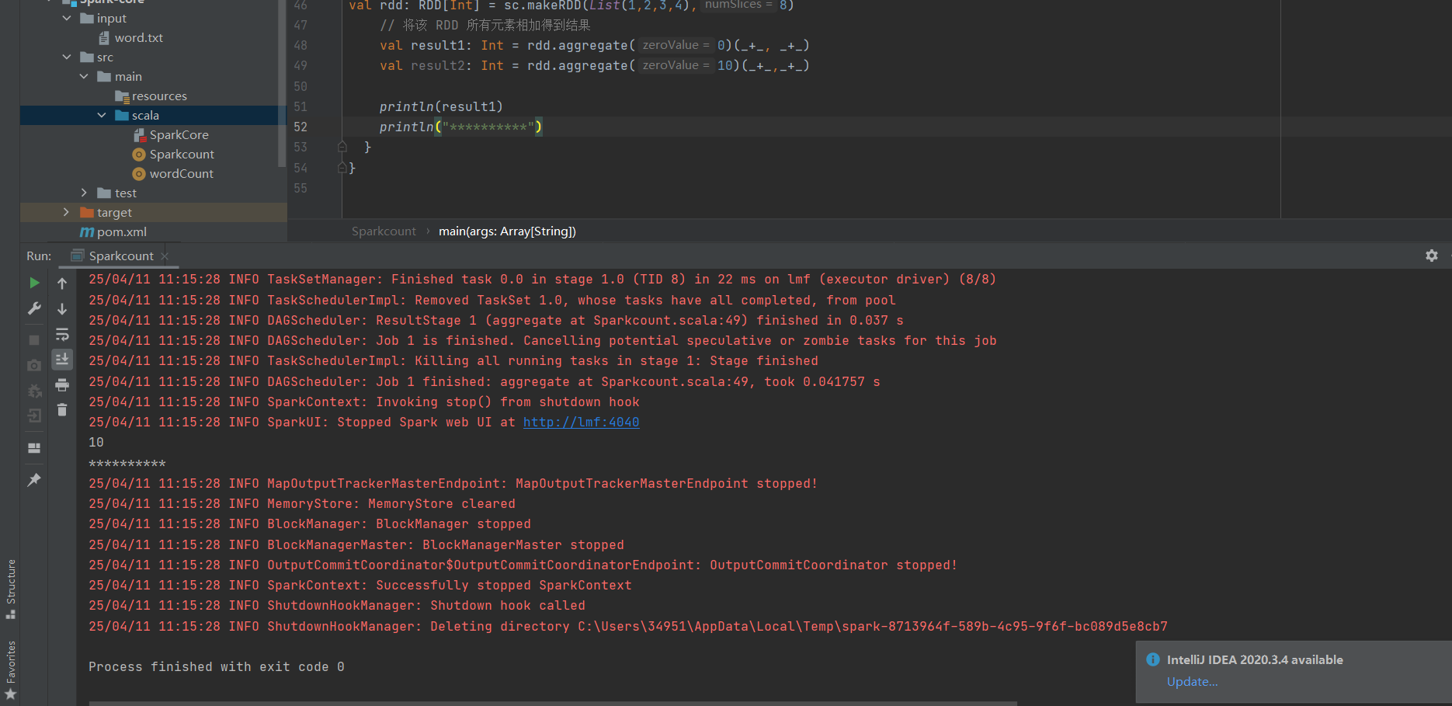Image resolution: width=1452 pixels, height=706 pixels.
Task: Click the down stack trace arrow
Action: pos(62,309)
